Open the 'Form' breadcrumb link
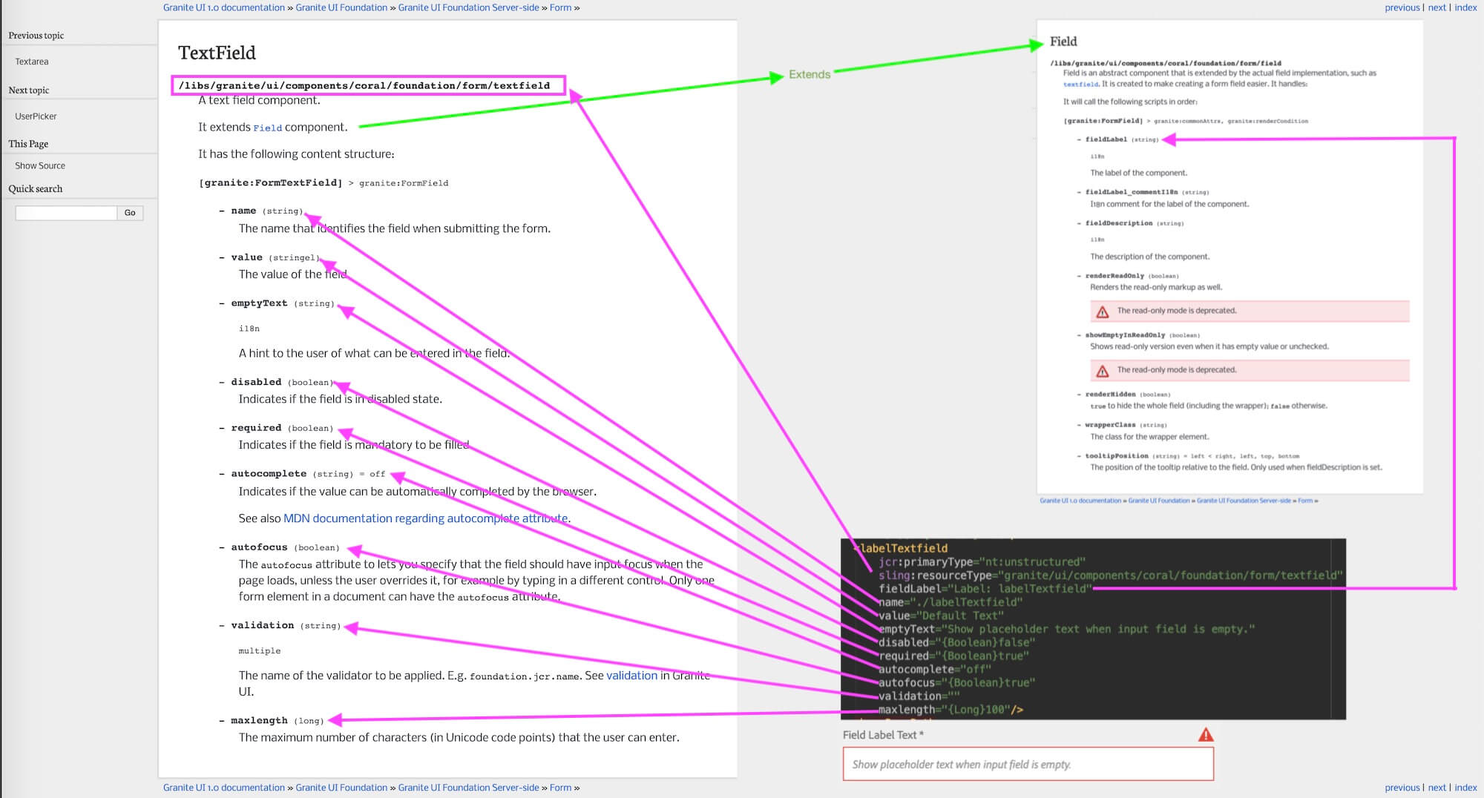The height and width of the screenshot is (798, 1484). pyautogui.click(x=561, y=7)
